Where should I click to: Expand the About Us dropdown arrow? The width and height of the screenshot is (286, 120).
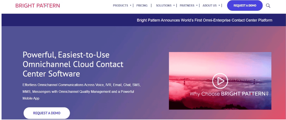pos(219,5)
